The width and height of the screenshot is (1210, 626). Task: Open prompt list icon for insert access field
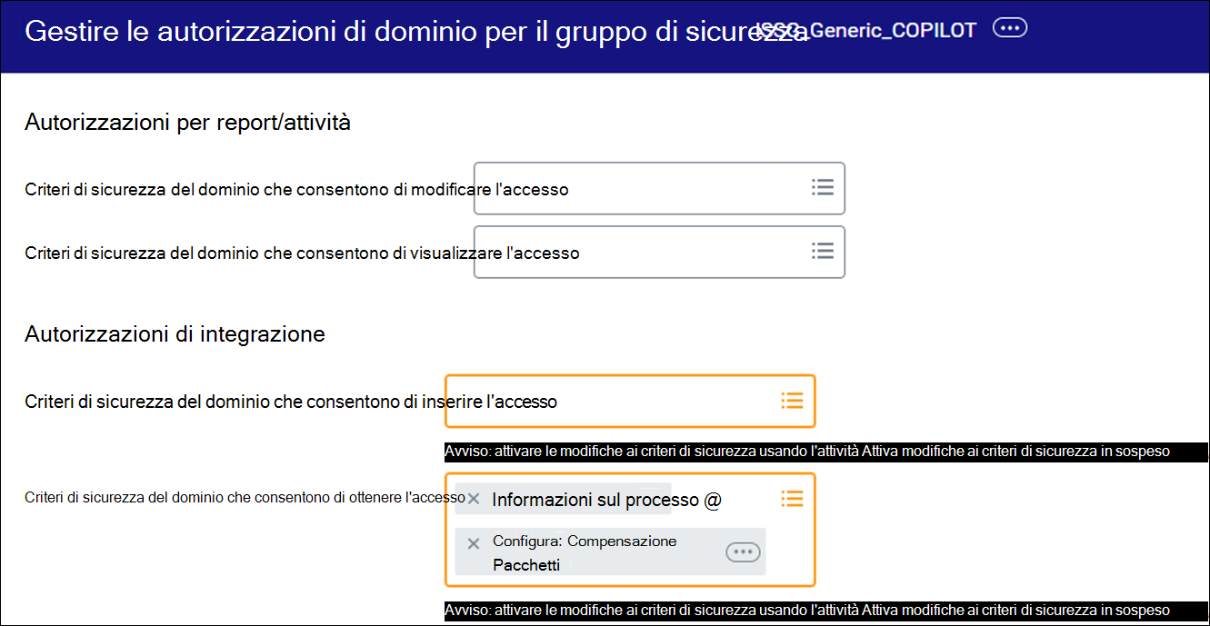tap(793, 400)
